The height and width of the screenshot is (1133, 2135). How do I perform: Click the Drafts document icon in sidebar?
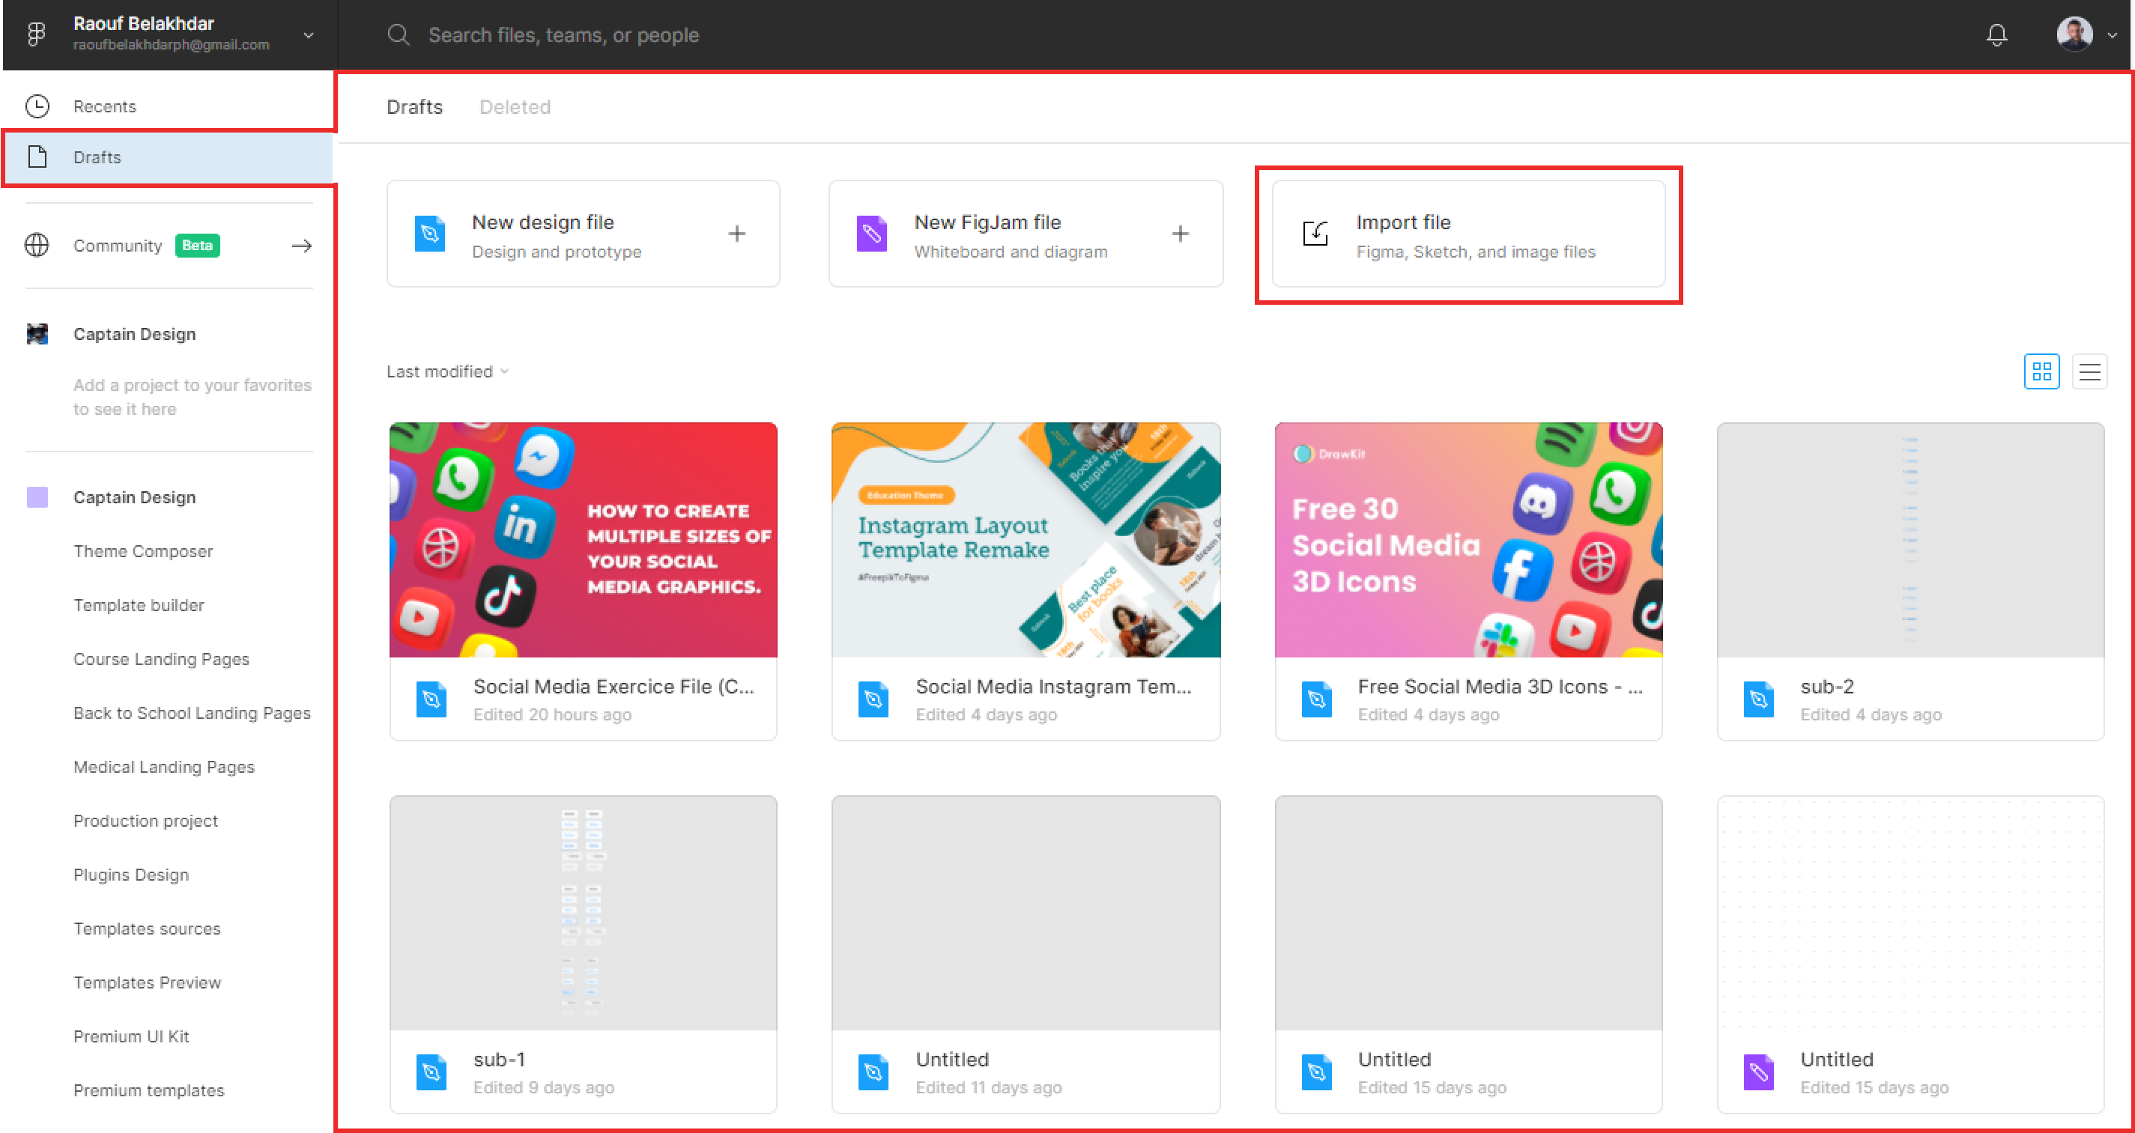tap(37, 157)
